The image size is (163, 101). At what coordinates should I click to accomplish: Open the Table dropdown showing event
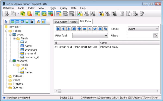(143, 29)
